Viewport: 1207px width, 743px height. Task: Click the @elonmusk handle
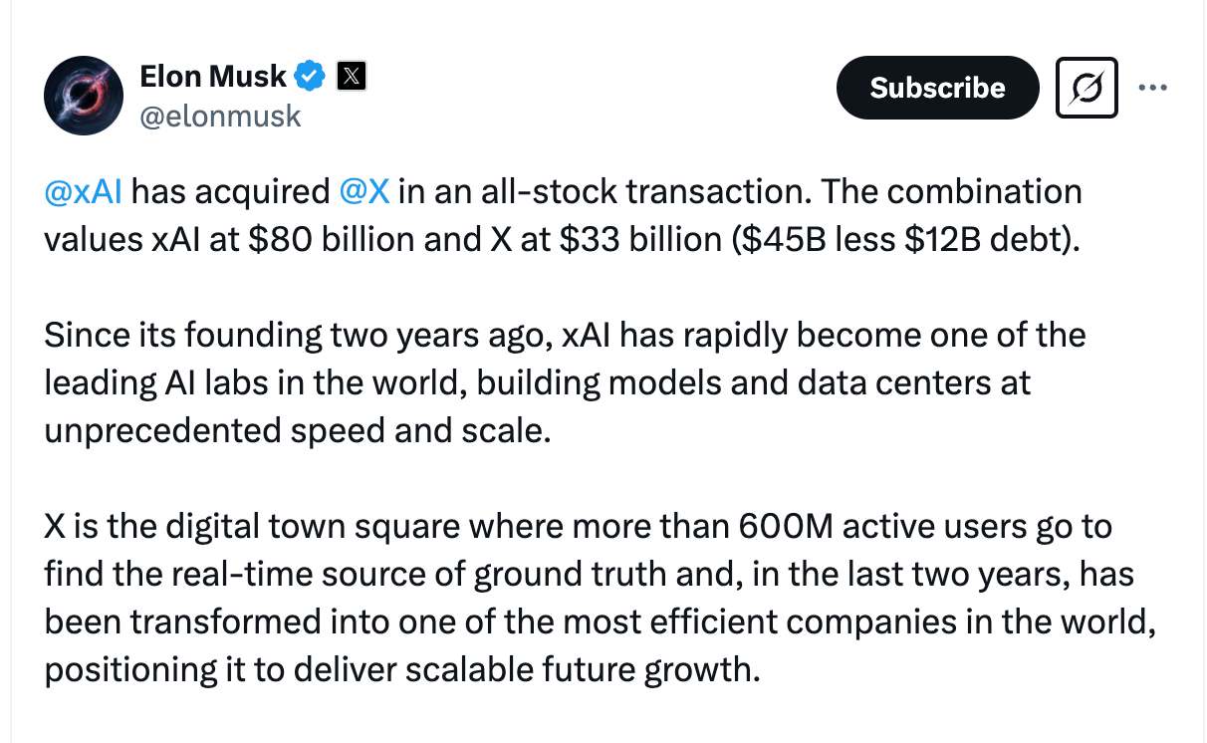tap(220, 117)
